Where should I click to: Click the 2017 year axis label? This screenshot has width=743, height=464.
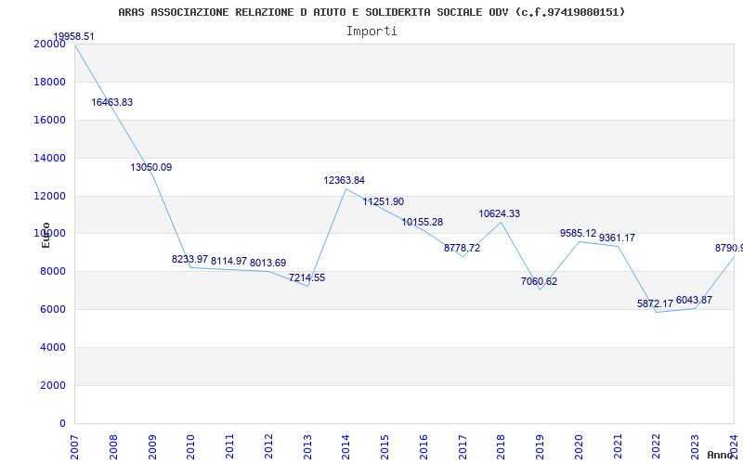coord(463,447)
